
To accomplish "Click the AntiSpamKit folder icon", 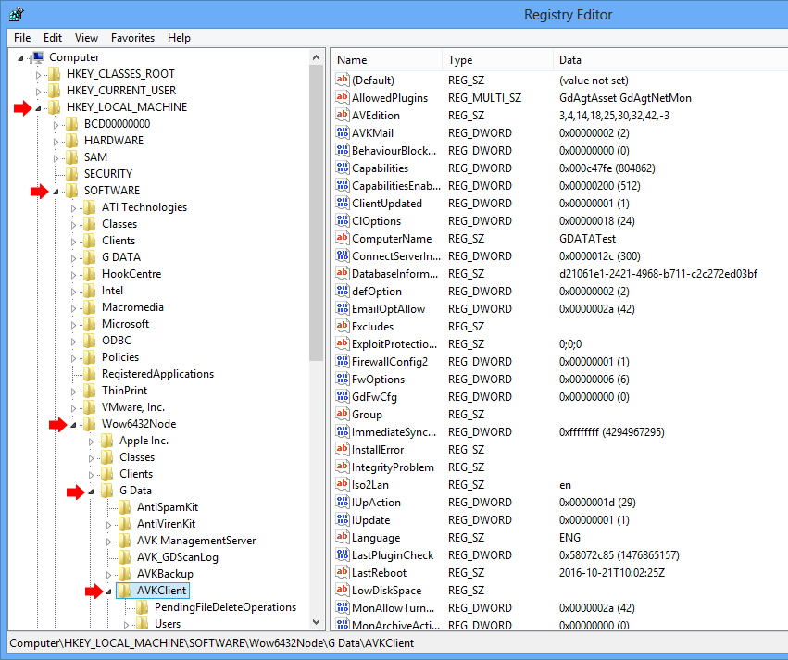I will [x=125, y=507].
